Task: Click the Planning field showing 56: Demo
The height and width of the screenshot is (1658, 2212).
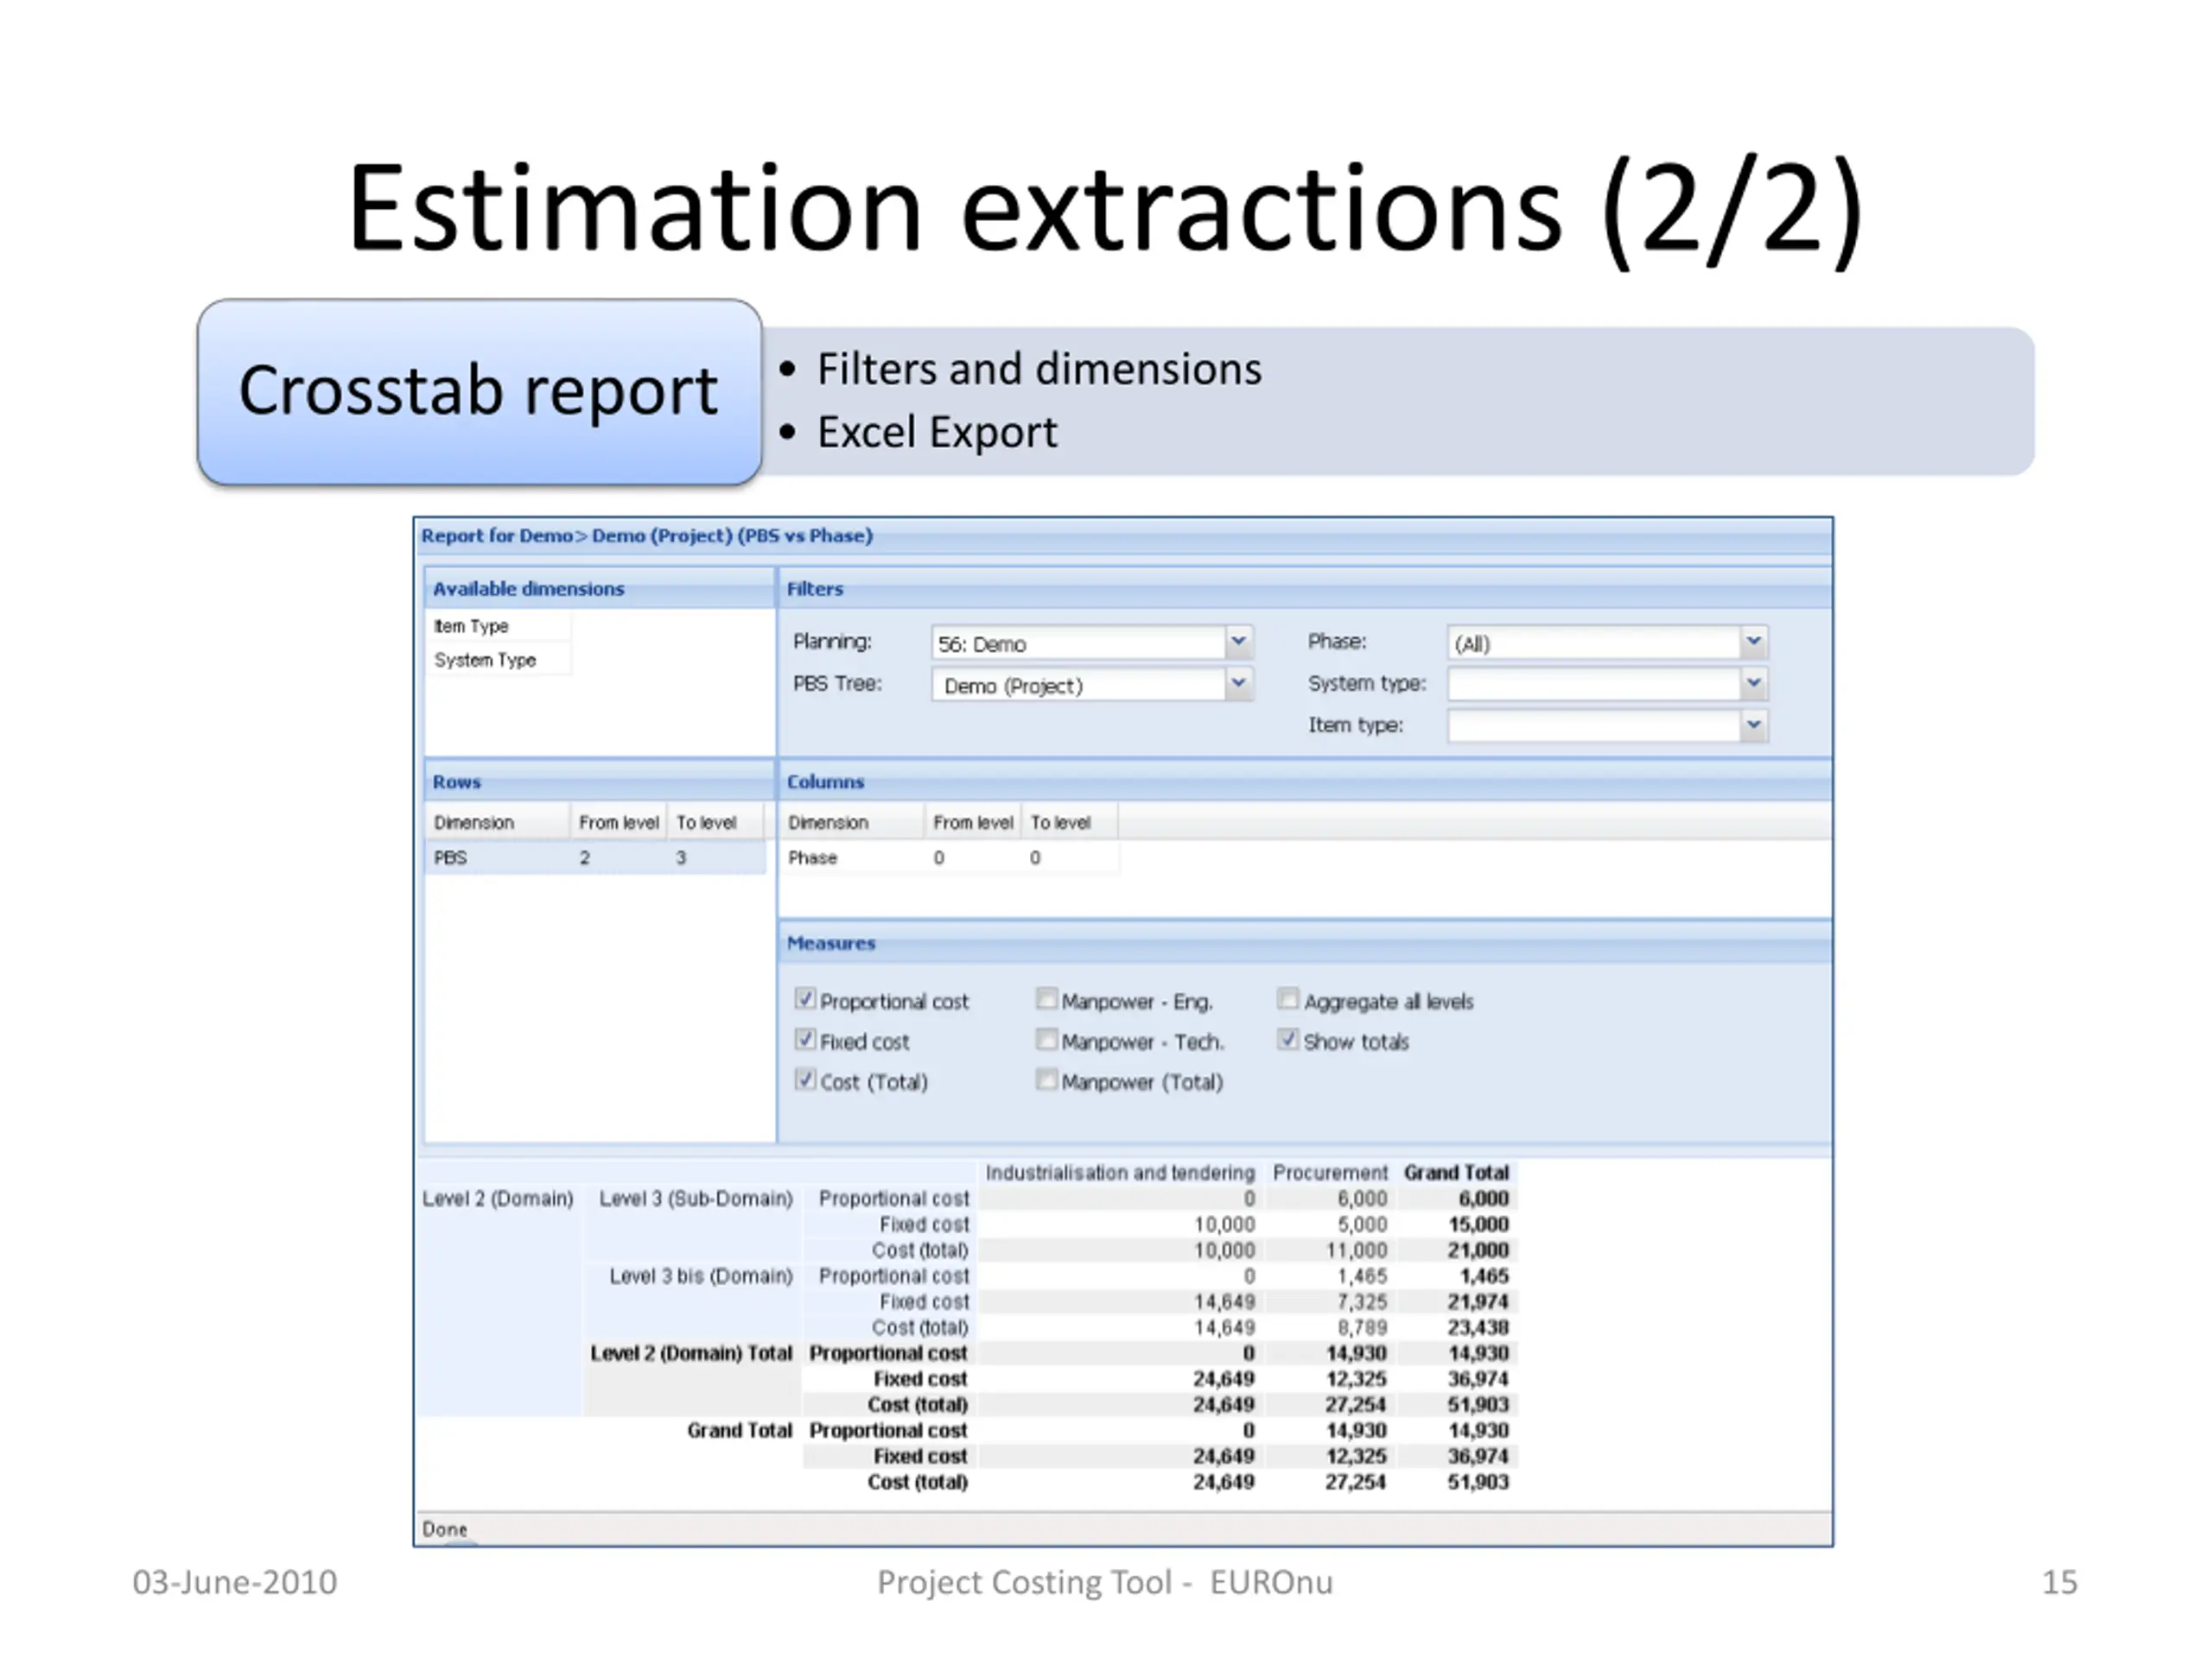Action: pos(1078,644)
